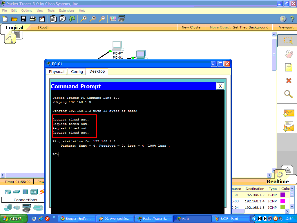Click the Logical workspace tab

click(x=15, y=28)
